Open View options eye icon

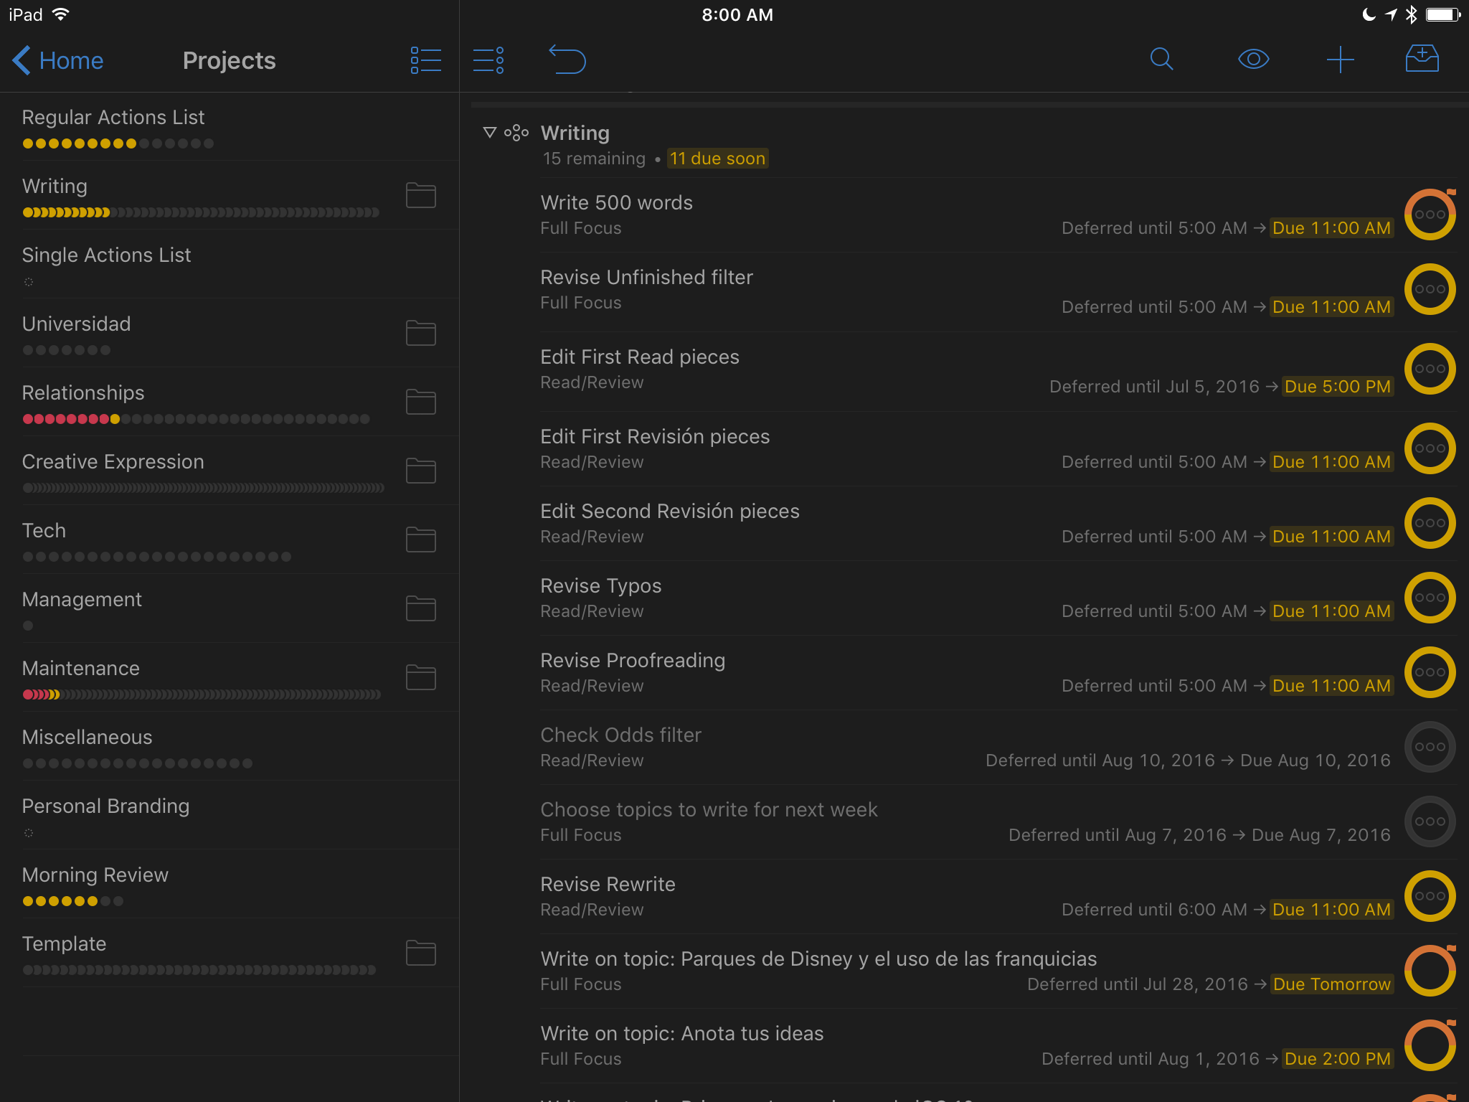[x=1253, y=60]
